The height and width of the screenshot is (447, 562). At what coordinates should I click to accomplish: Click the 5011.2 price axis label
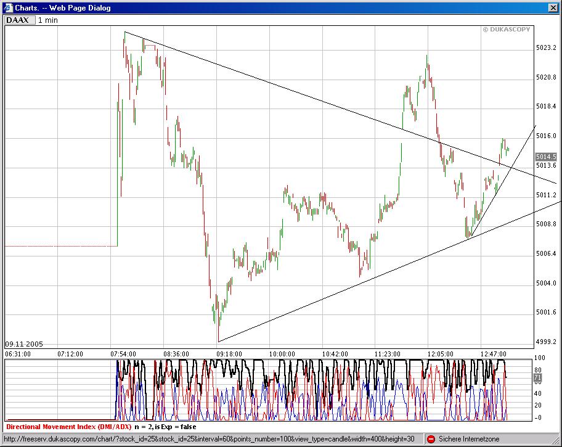[546, 195]
